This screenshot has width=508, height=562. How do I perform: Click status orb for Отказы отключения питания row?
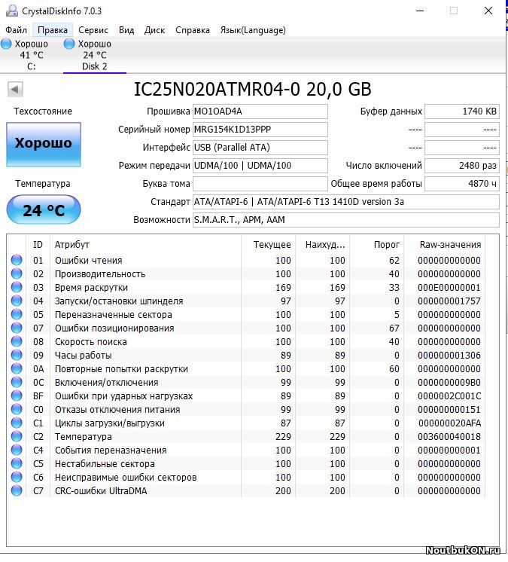(17, 409)
